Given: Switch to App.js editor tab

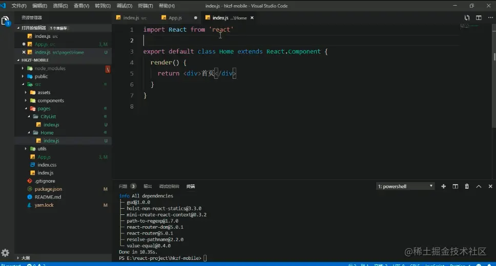Looking at the screenshot, I should (x=179, y=18).
